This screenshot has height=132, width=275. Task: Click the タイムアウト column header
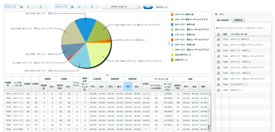[77, 84]
